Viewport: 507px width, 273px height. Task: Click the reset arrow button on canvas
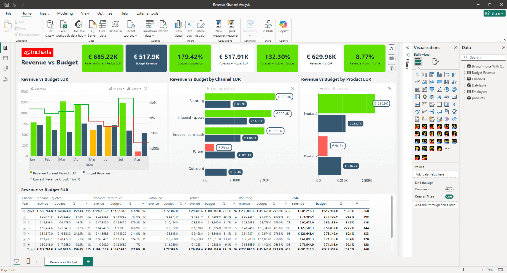click(391, 49)
